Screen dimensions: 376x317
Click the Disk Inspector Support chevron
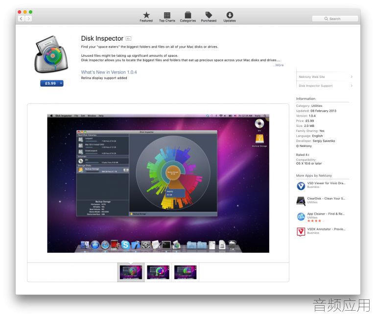[x=352, y=86]
